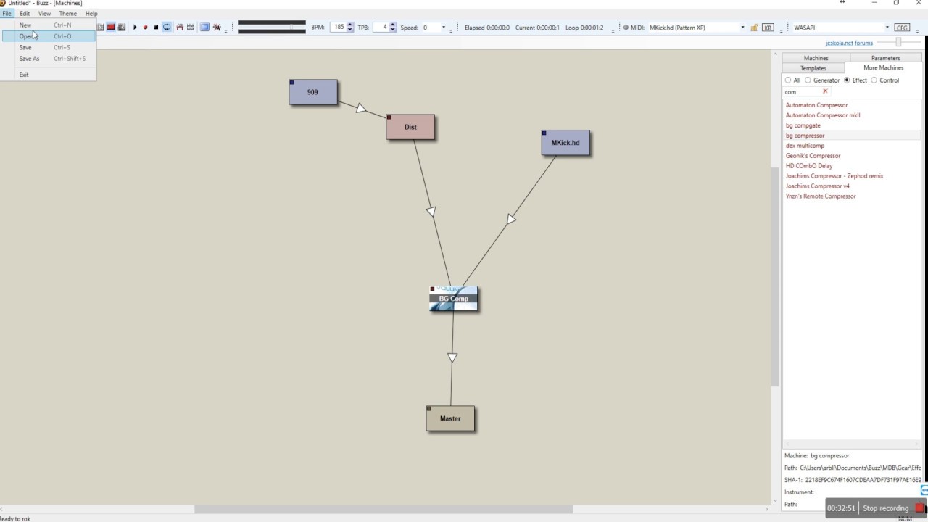Viewport: 928px width, 522px height.
Task: Decrease the BPM value with down arrow
Action: click(x=350, y=30)
